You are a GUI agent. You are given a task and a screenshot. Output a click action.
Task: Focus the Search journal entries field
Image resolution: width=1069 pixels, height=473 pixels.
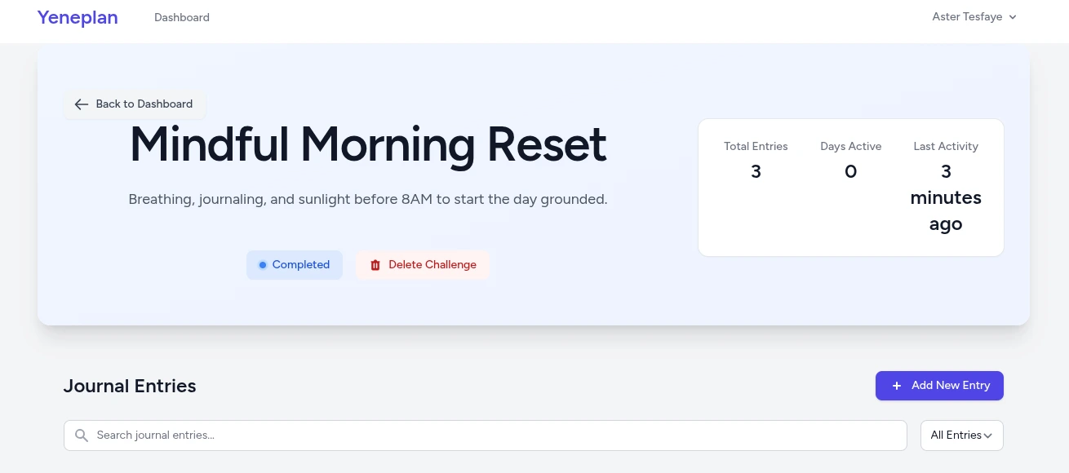490,435
